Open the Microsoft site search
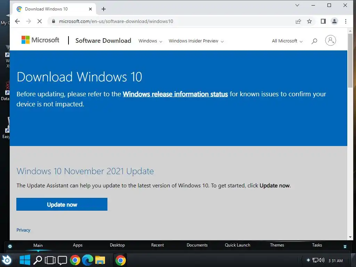This screenshot has height=267, width=356. 314,41
